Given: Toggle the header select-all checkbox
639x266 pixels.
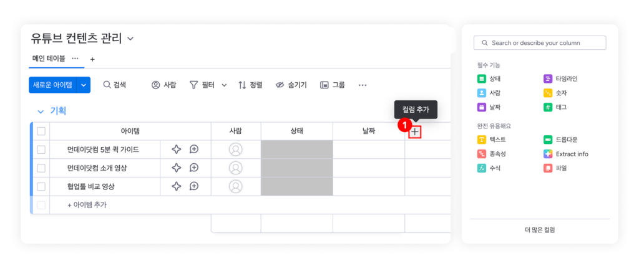Looking at the screenshot, I should coord(41,131).
